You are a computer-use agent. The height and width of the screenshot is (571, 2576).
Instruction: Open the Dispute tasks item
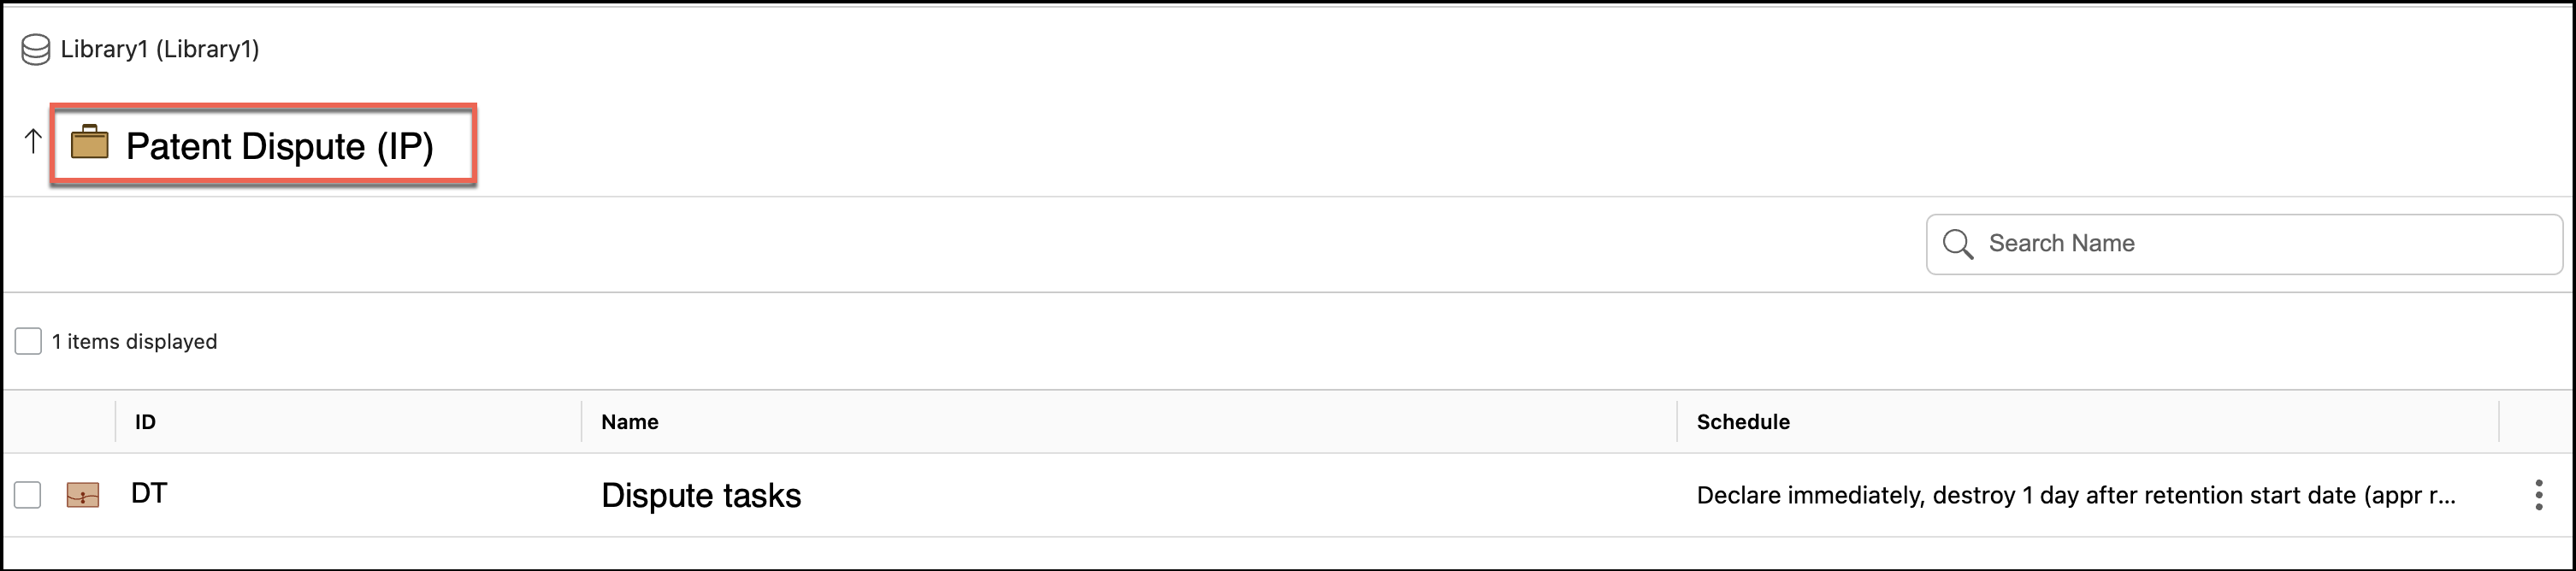click(x=700, y=496)
